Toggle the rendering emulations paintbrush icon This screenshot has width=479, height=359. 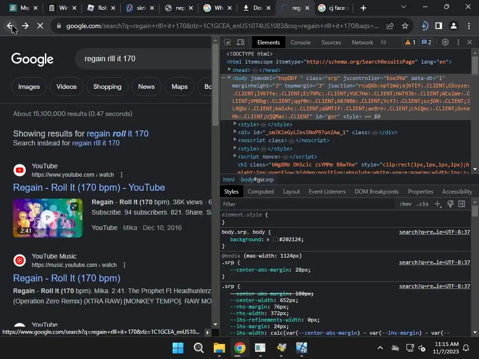tap(450, 204)
